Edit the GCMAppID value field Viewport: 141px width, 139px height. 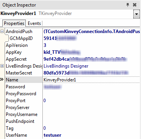(91, 38)
